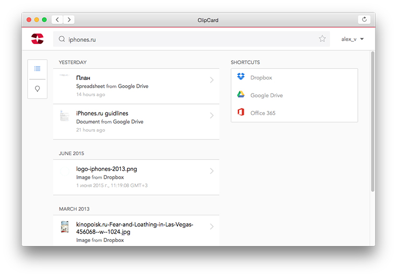Go forward using the right arrow
The image size is (397, 277).
pyautogui.click(x=69, y=20)
